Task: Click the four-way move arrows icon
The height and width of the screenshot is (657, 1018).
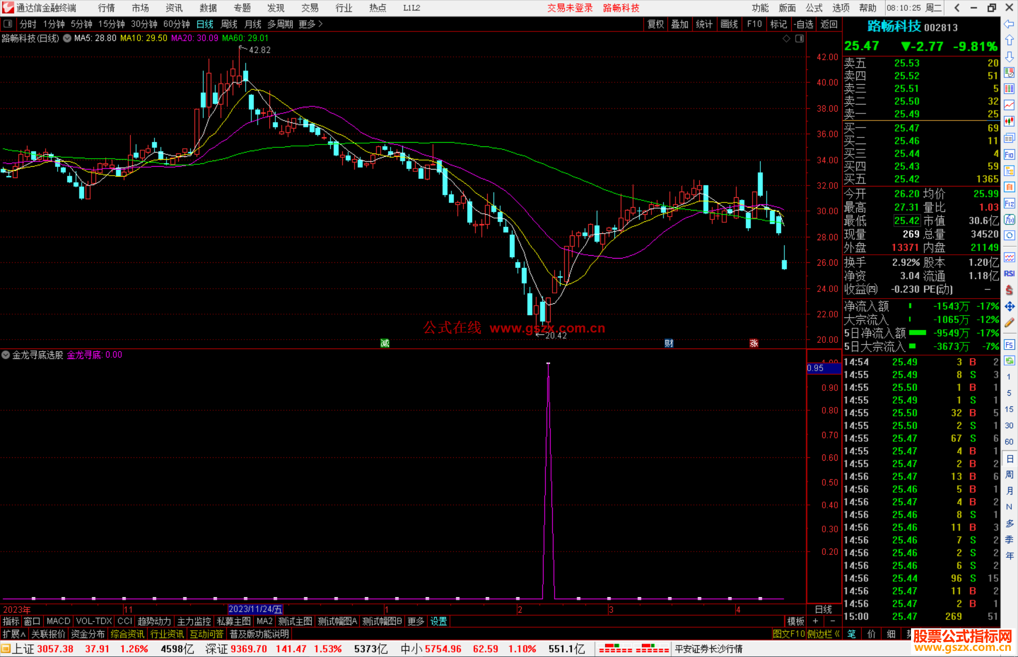Action: [1009, 307]
